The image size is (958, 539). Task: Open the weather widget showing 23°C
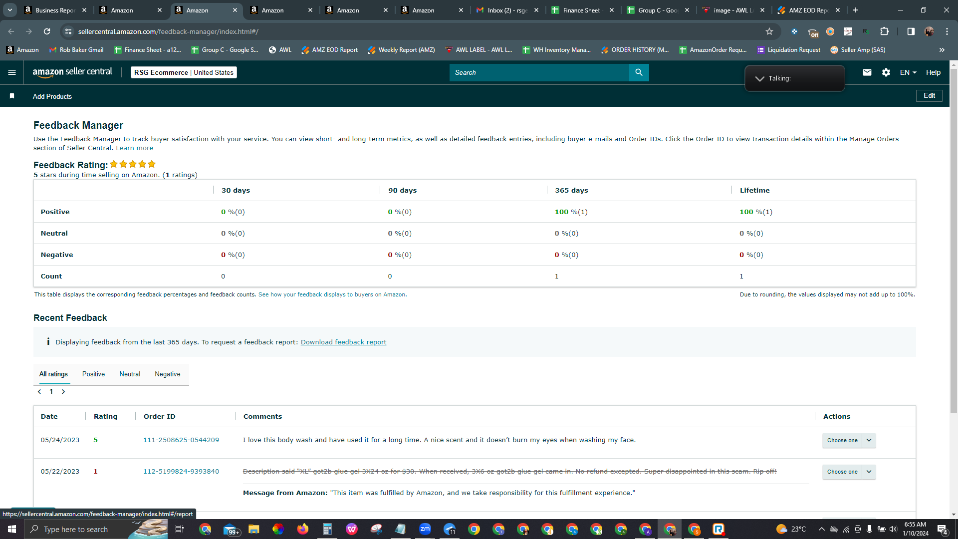coord(791,529)
